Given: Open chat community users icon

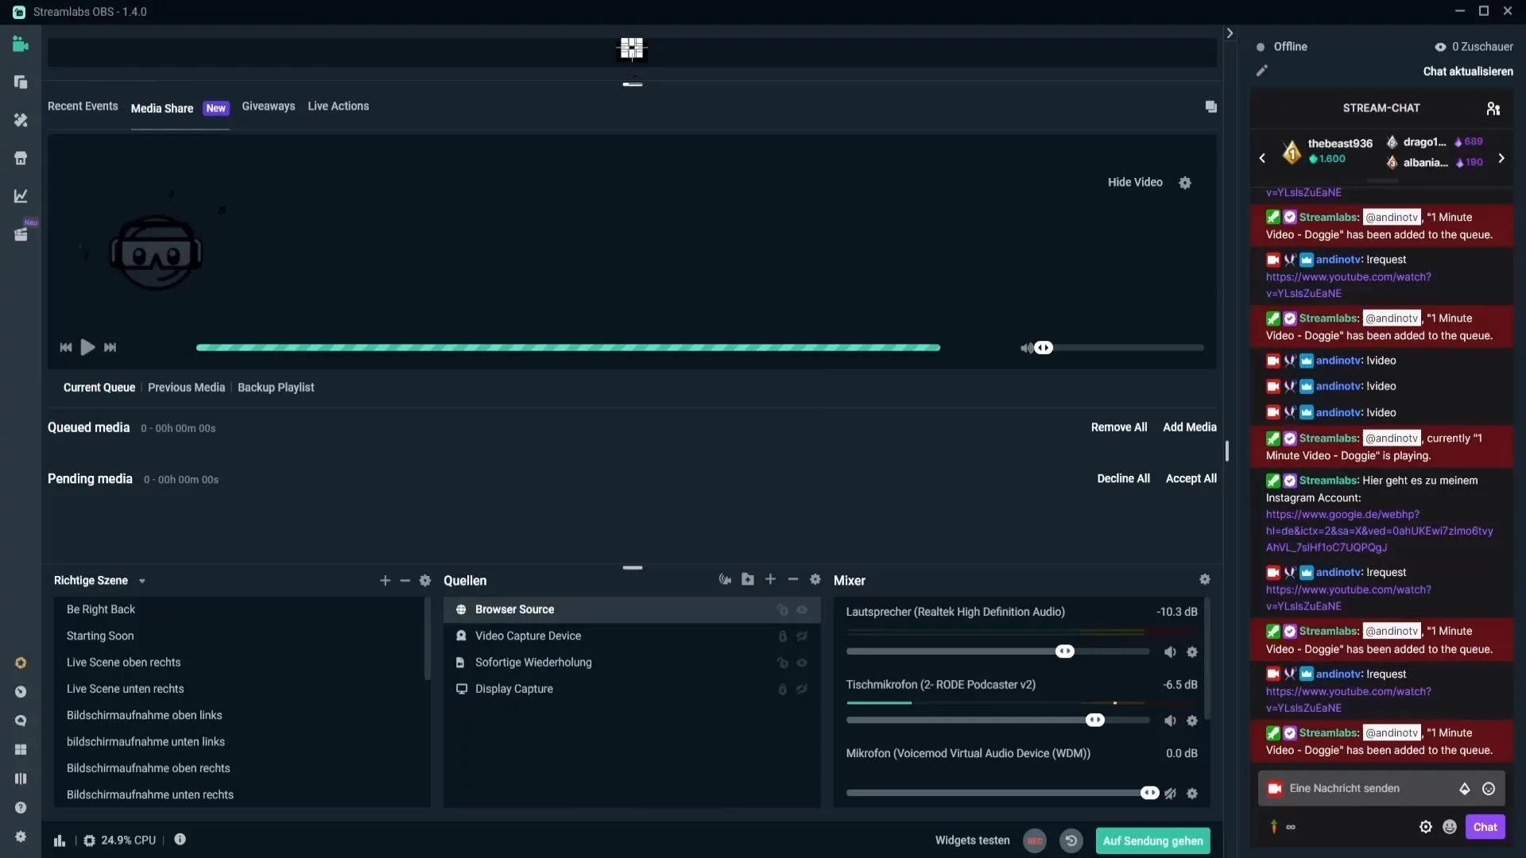Looking at the screenshot, I should click(x=1493, y=109).
